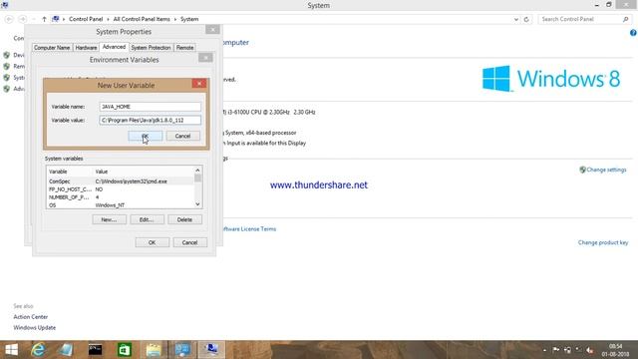
Task: Click the taskbar clock
Action: pyautogui.click(x=616, y=350)
